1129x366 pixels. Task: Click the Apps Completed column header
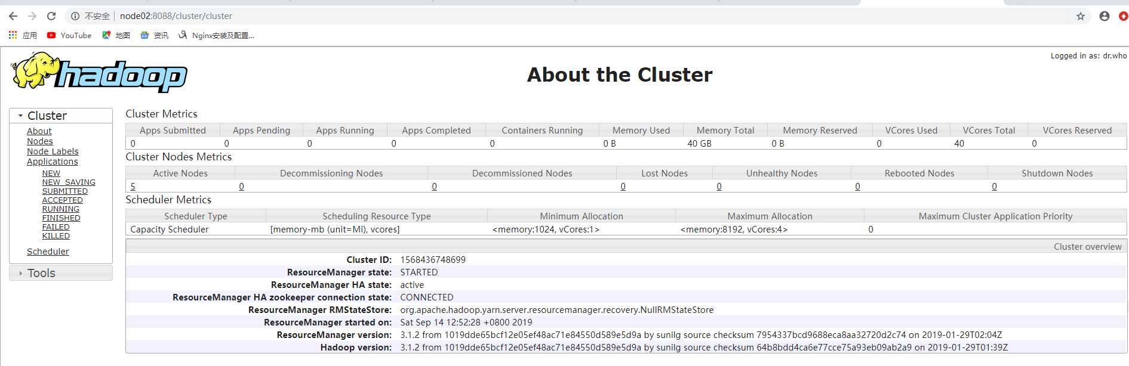tap(436, 131)
